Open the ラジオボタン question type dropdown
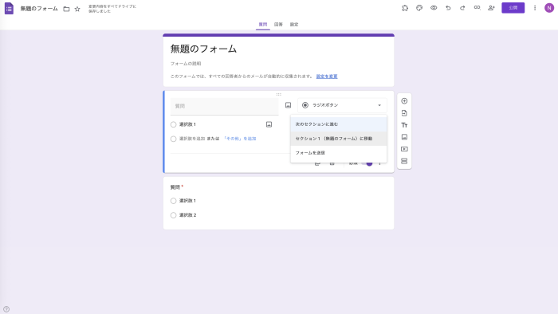Screen dimensions: 558x314 [x=342, y=105]
